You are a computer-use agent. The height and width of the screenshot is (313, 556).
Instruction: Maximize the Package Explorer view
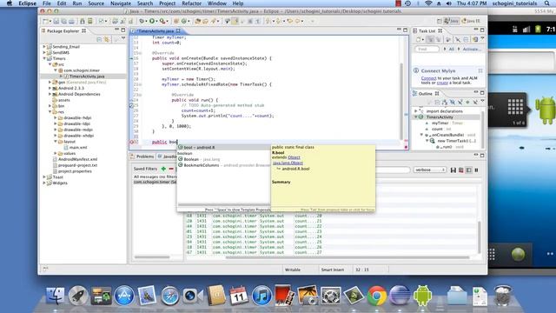(x=123, y=30)
